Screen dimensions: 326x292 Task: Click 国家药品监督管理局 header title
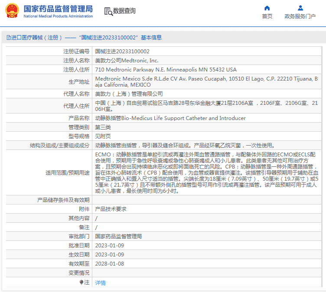click(58, 9)
